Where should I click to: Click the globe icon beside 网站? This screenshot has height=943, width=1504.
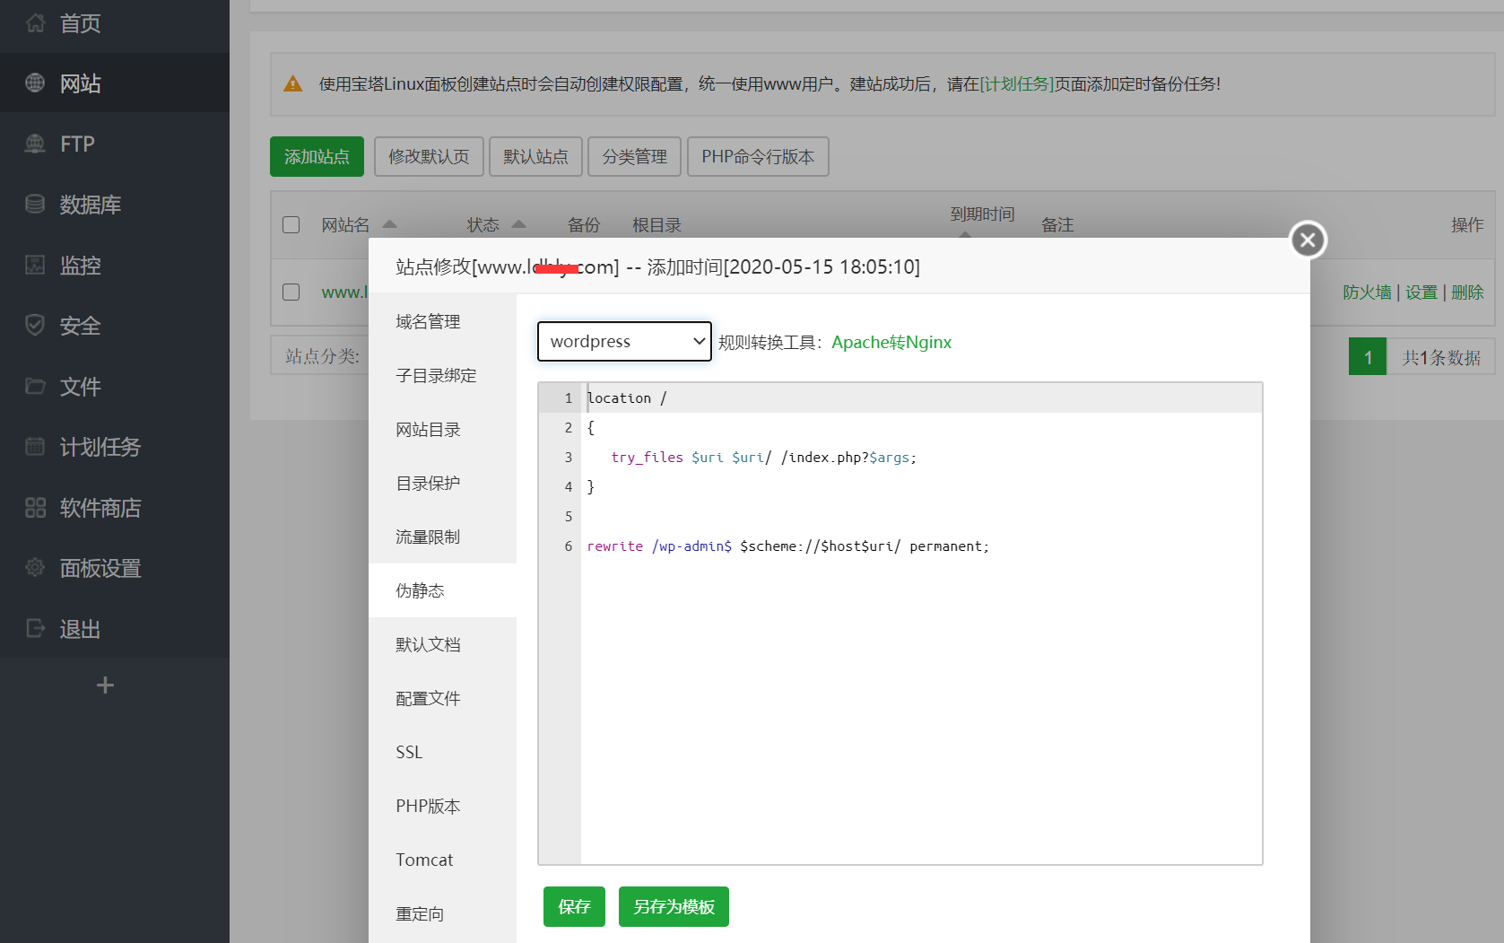(x=35, y=83)
